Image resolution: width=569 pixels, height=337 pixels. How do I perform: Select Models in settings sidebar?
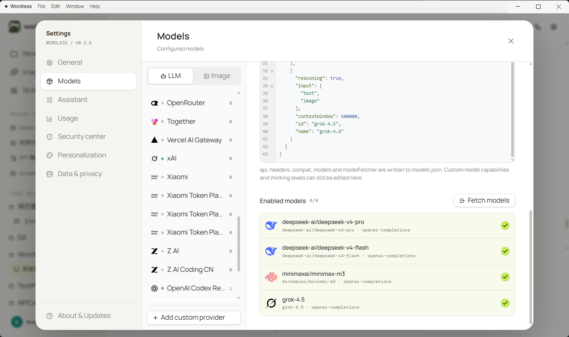[88, 81]
